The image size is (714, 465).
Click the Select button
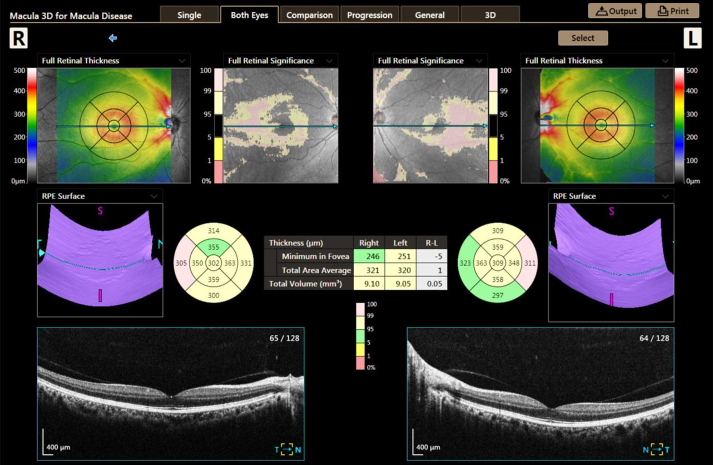coord(583,38)
